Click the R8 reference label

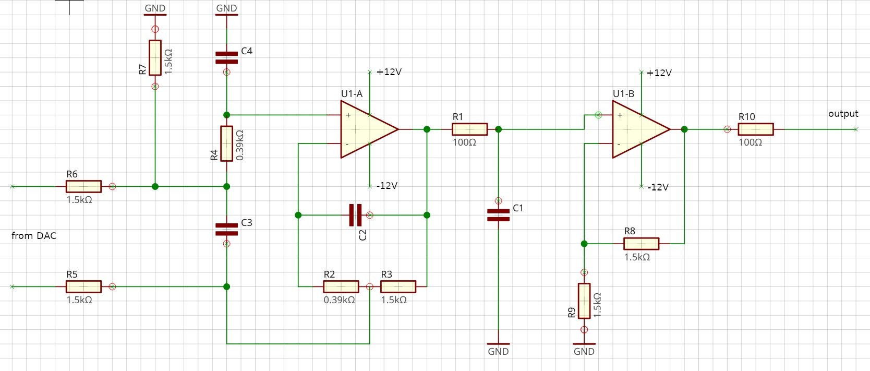tap(630, 231)
